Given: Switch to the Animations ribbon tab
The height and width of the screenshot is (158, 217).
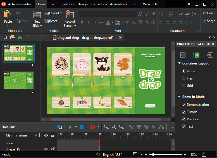Looking at the screenshot, I should [119, 4].
